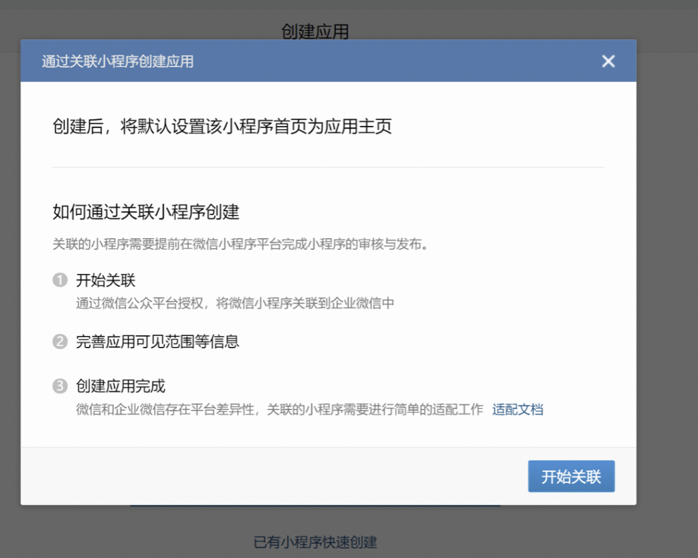Click the text about 平台差异性
The width and height of the screenshot is (698, 558).
pyautogui.click(x=280, y=409)
